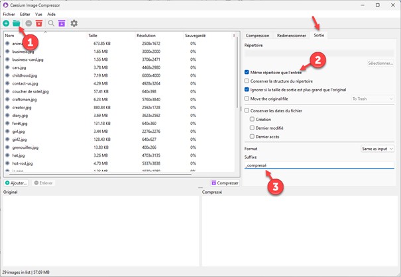Enable Conserver les dates du fichier
401x277 pixels.
click(x=247, y=110)
